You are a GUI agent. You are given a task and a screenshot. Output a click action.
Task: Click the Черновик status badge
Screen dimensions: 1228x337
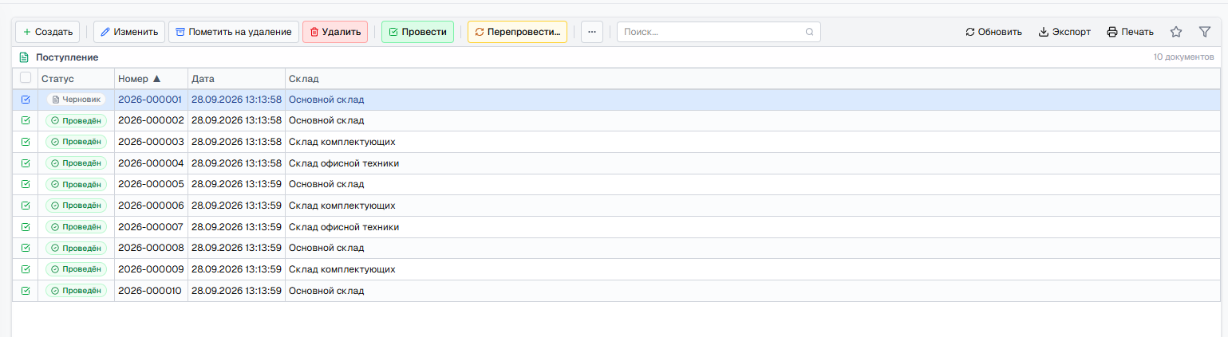click(76, 100)
